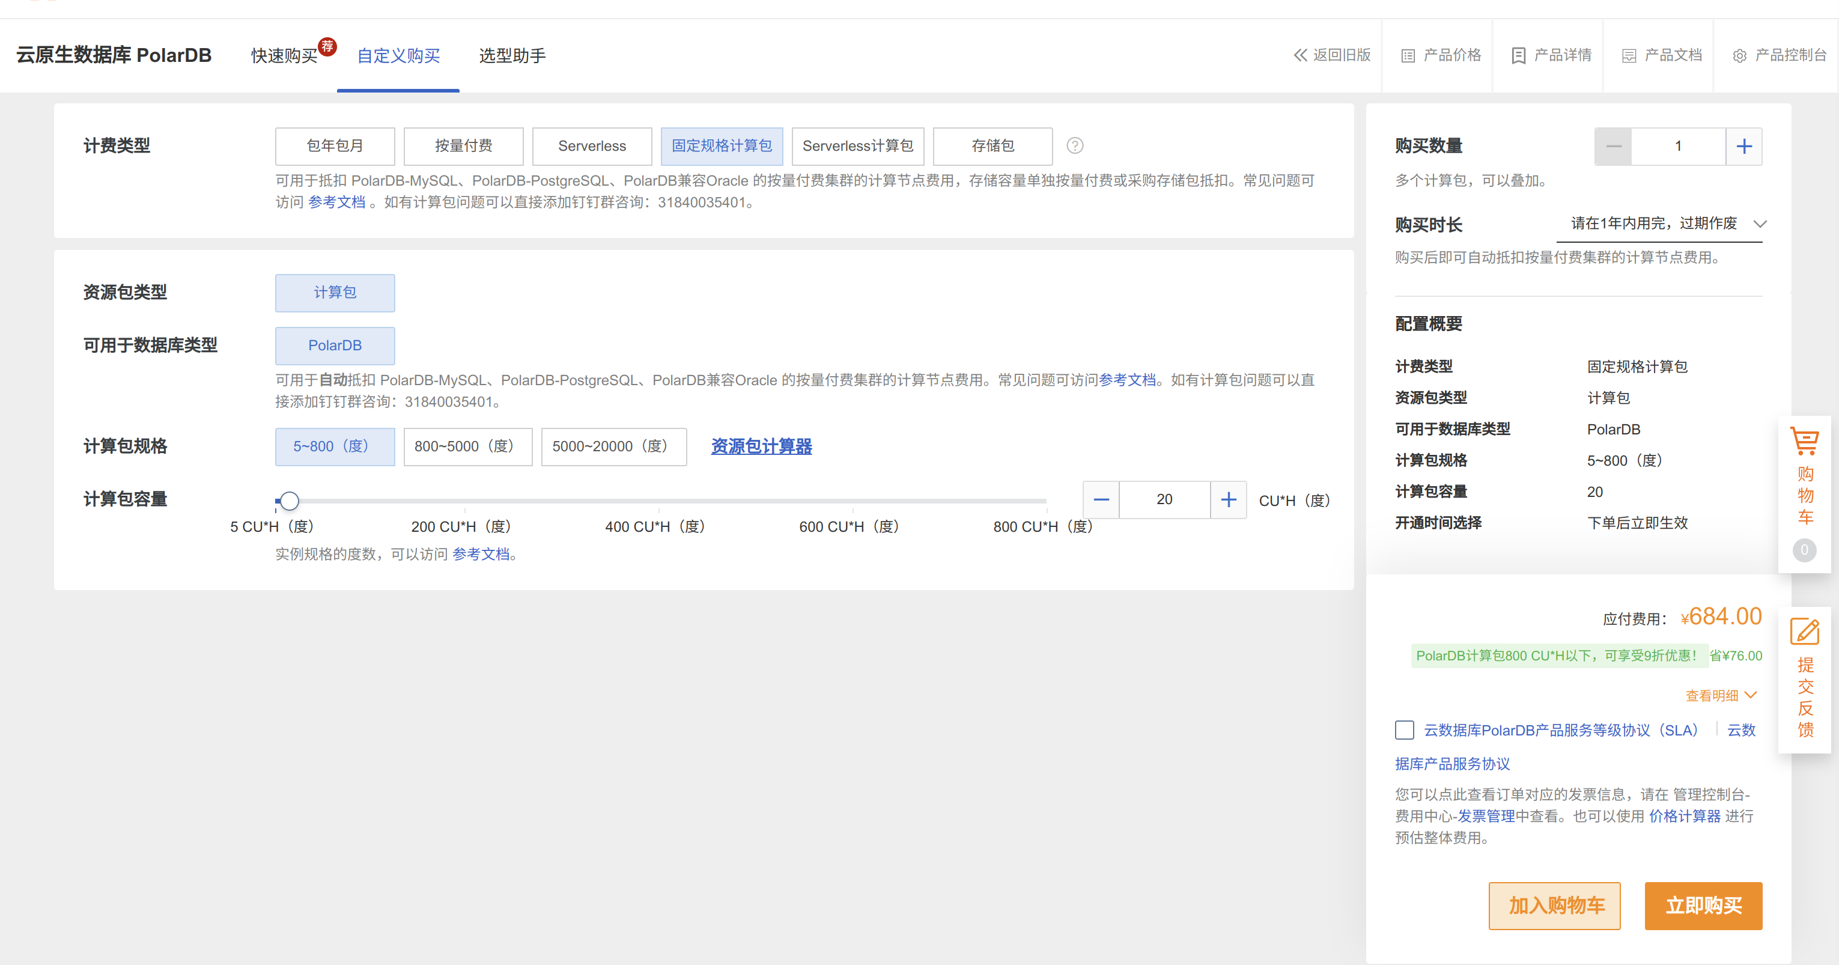Screen dimensions: 1839x965
Task: Click slider track at 800 CU*H end
Action: [x=1045, y=501]
